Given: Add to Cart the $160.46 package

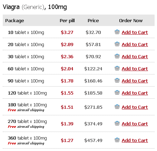Looking at the screenshot, I should pos(135,81).
